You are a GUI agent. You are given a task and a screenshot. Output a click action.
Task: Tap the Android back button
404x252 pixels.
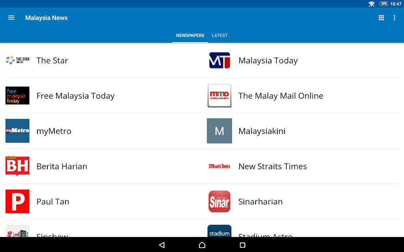point(162,245)
